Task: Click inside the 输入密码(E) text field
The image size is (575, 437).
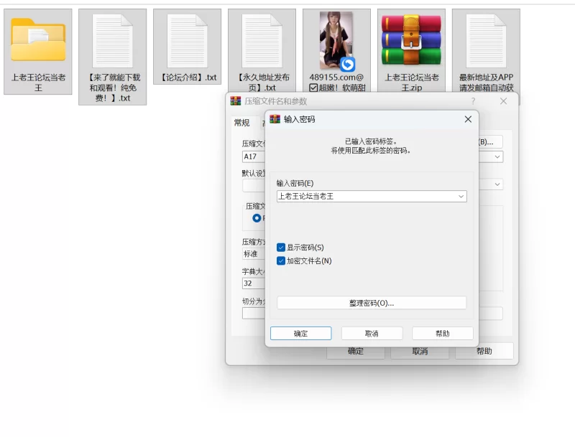Action: click(x=367, y=197)
